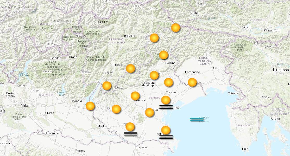Select the marker near Trento
290x156 pixels.
coord(131,68)
